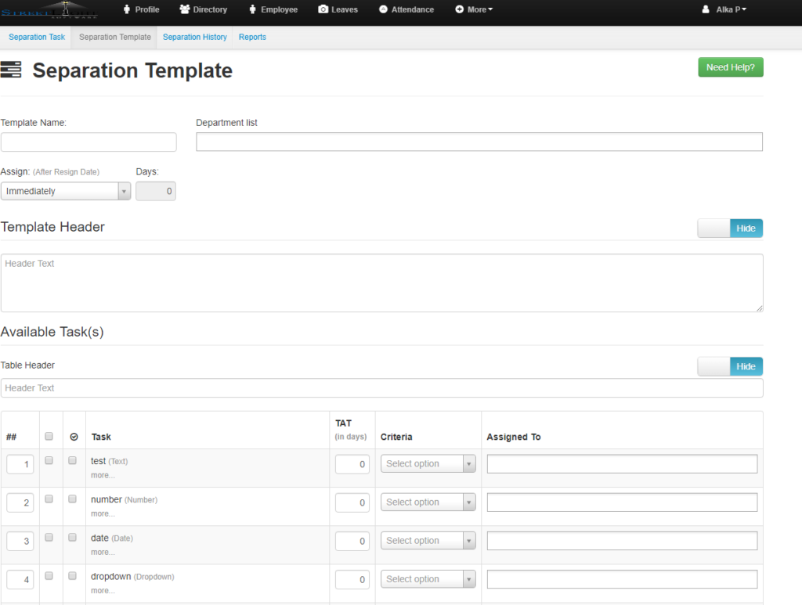
Task: Click the user icon beside Alka P
Action: [707, 9]
